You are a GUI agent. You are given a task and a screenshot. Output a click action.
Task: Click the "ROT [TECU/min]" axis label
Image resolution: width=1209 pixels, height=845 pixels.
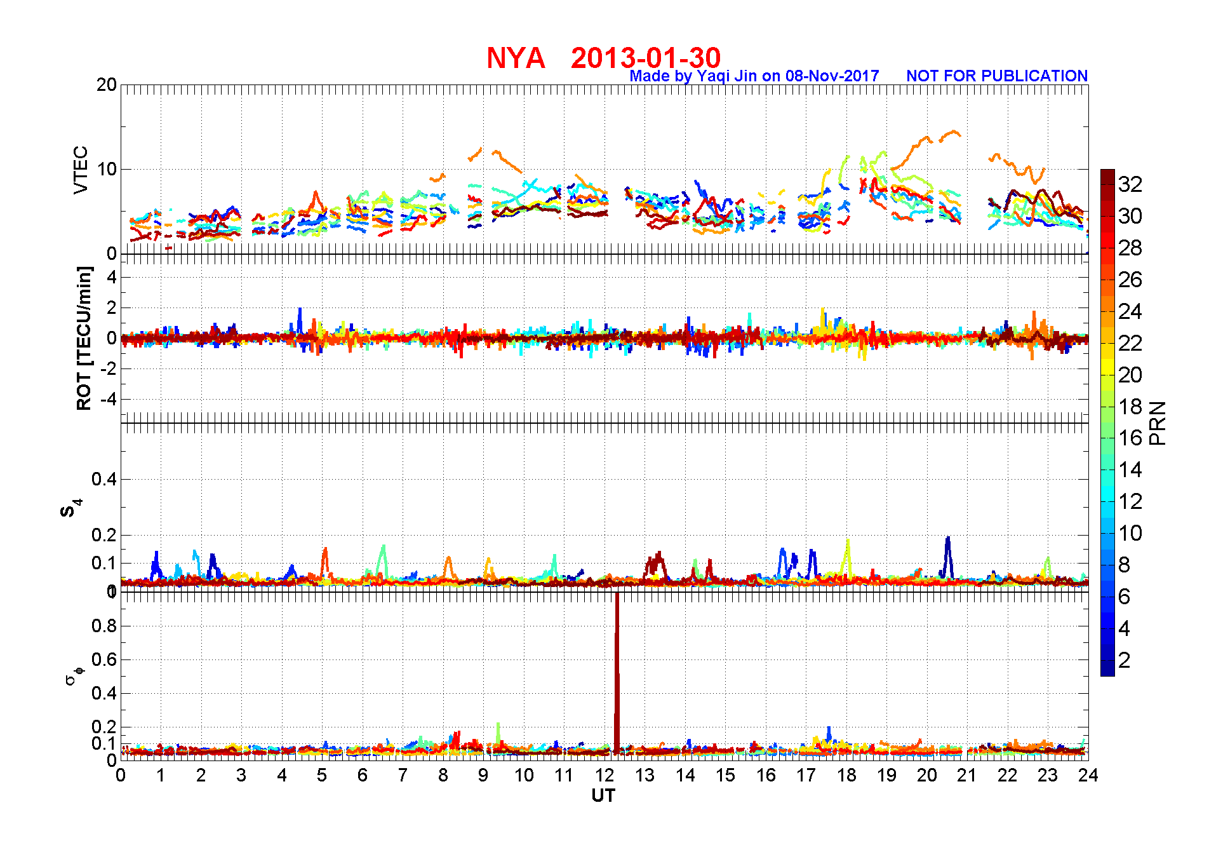[x=84, y=339]
